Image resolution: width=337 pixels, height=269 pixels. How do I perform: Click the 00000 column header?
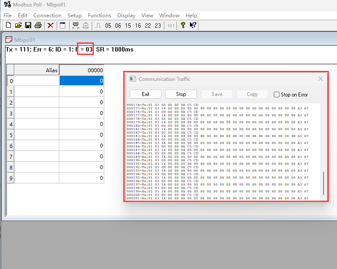(81, 70)
